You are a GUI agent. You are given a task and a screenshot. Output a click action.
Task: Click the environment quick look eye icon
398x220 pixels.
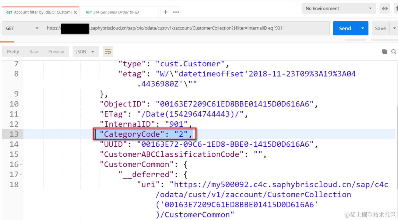(x=385, y=8)
